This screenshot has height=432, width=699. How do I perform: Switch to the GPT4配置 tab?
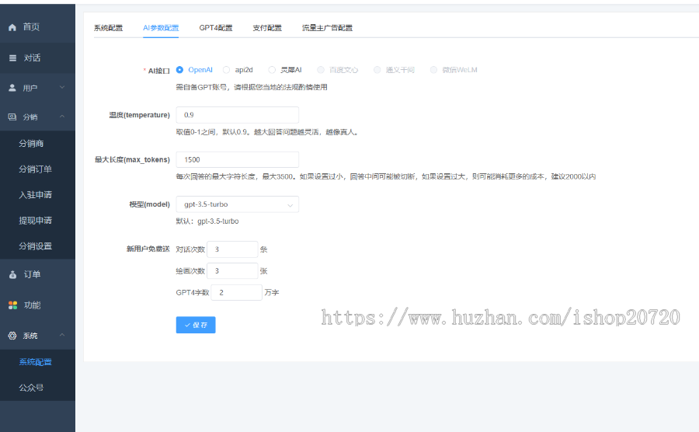pyautogui.click(x=216, y=28)
